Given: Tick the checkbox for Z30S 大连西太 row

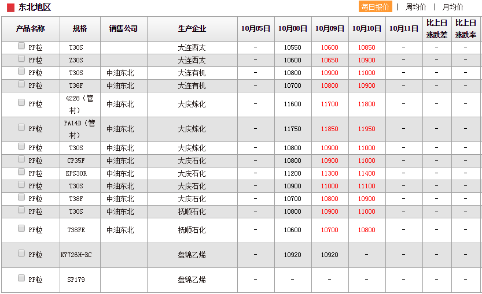Looking at the screenshot, I should point(21,58).
